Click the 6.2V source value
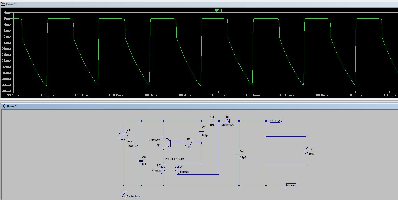Screen dimensions: 398x200 pos(129,141)
